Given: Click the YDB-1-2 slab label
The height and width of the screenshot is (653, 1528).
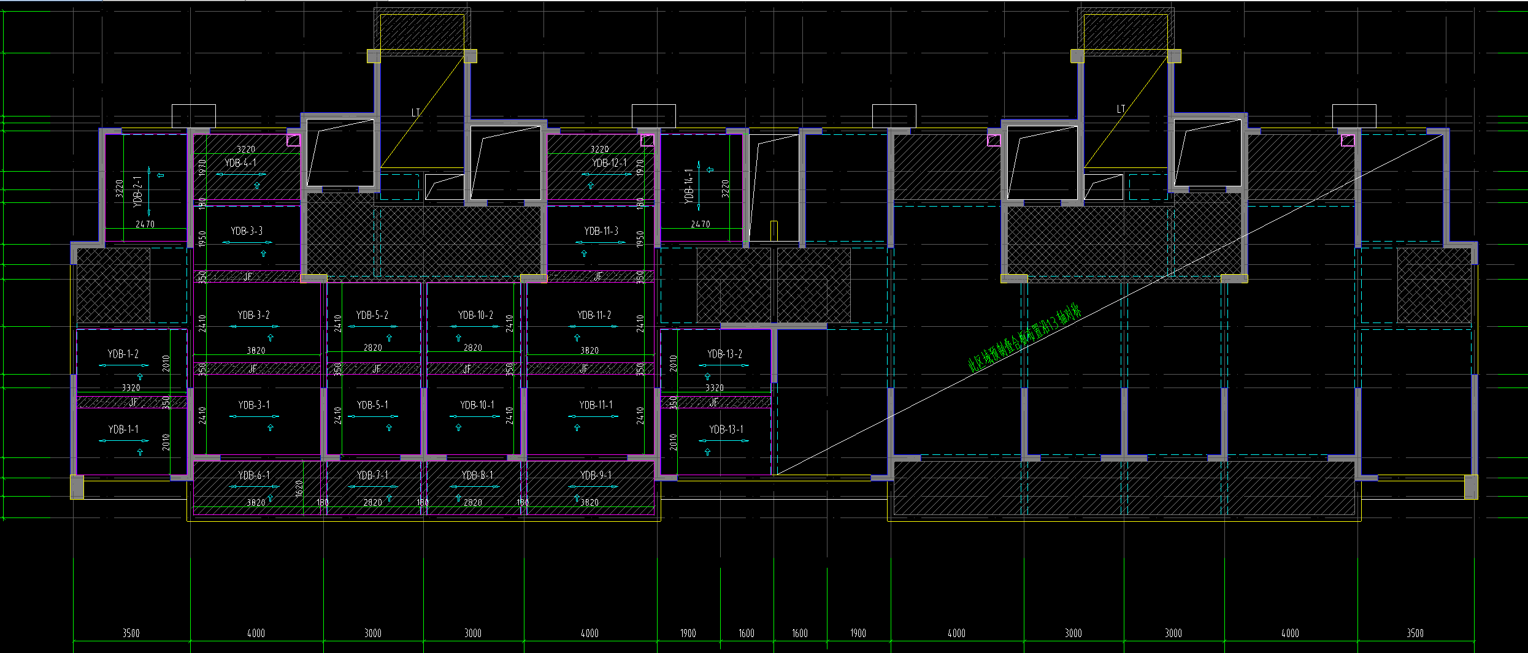Looking at the screenshot, I should [x=123, y=354].
